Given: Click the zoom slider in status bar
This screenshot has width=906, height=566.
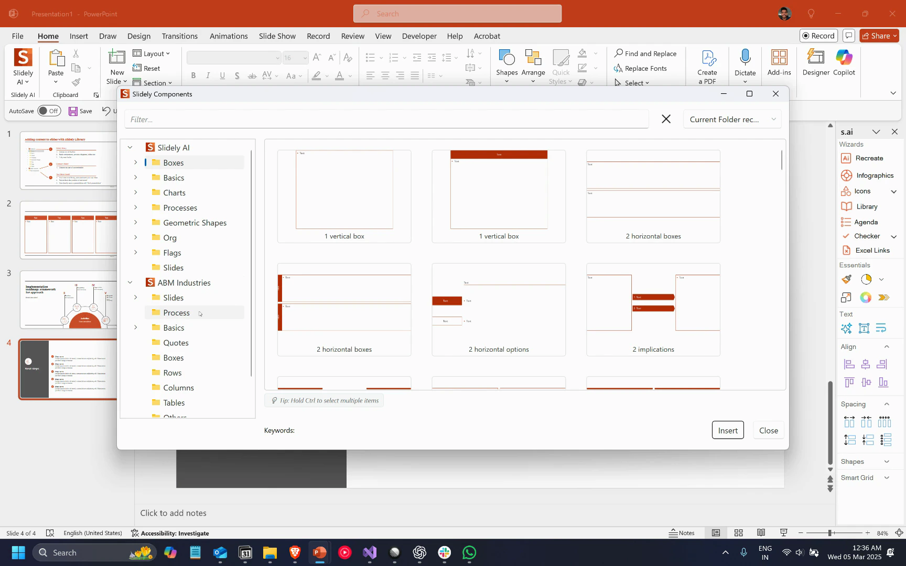Looking at the screenshot, I should coord(830,533).
